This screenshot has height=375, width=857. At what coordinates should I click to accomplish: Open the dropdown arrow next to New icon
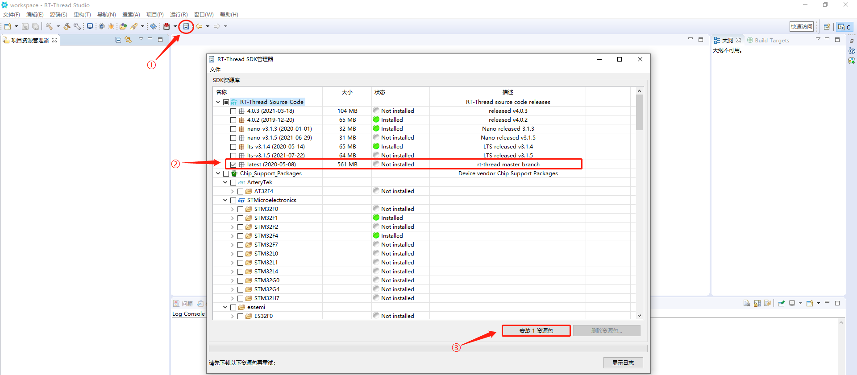coord(16,27)
